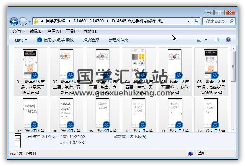The width and height of the screenshot is (245, 166).
Task: Open the 组织 dropdown
Action: [x=21, y=40]
